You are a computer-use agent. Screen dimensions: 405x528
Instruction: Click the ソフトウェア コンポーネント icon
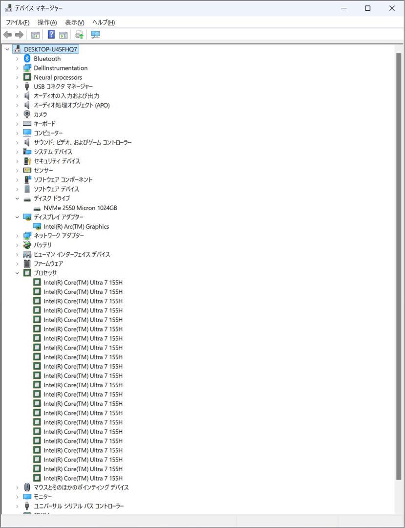(27, 179)
